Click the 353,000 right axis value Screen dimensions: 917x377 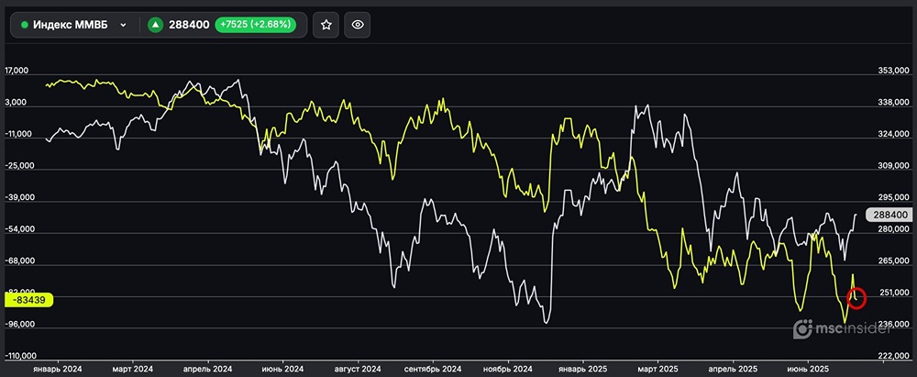[x=892, y=71]
